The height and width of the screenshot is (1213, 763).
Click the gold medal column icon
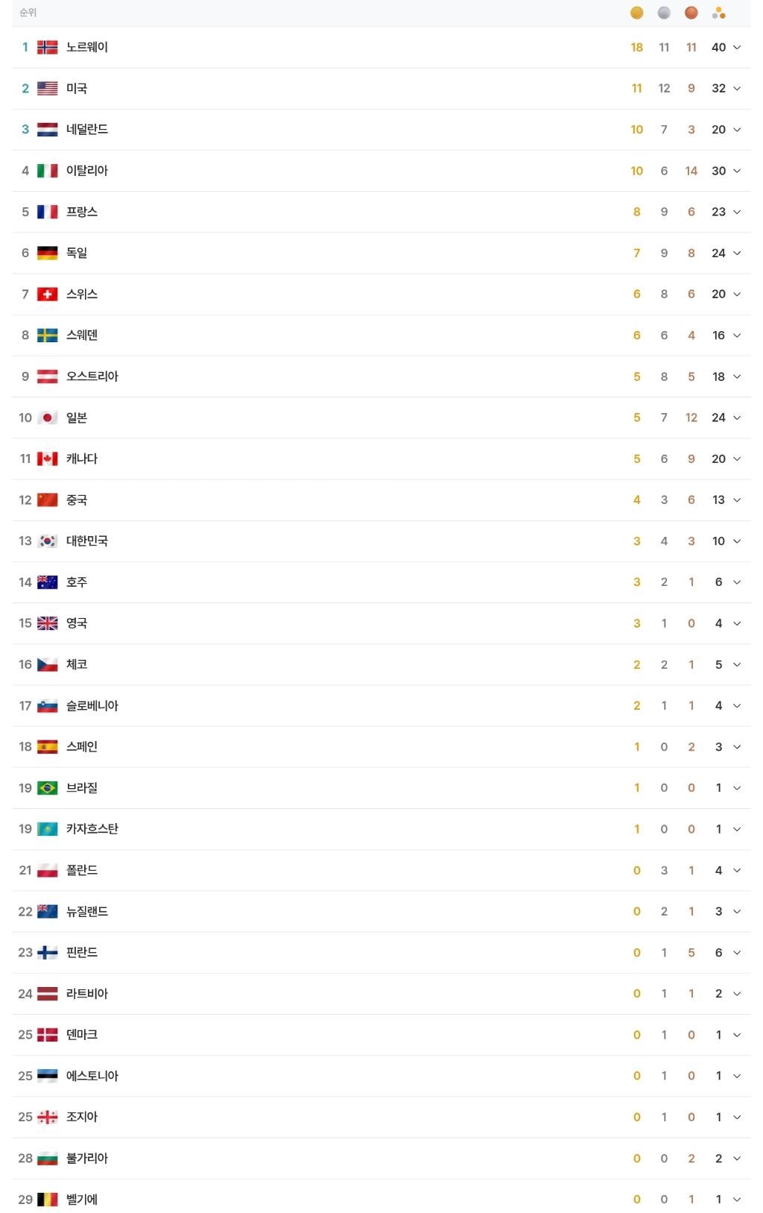pyautogui.click(x=636, y=13)
